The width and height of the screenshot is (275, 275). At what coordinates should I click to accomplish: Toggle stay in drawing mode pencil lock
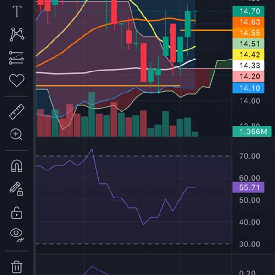(x=16, y=189)
